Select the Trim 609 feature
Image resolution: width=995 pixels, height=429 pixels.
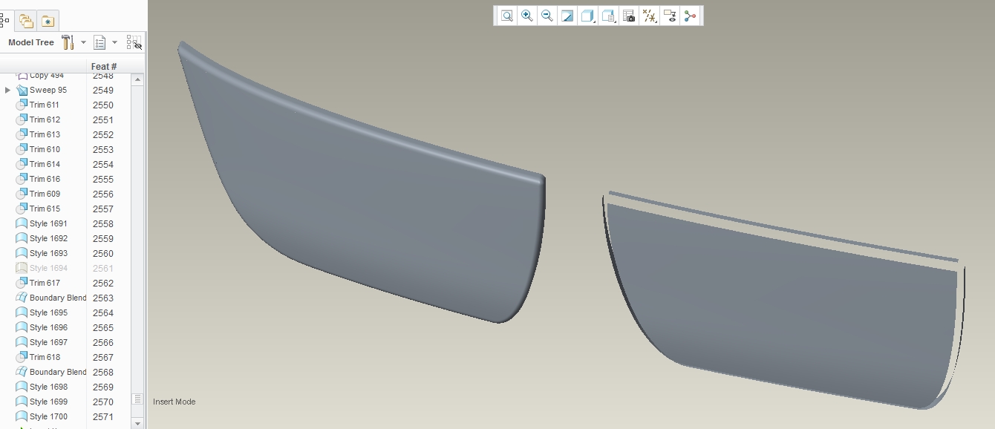pyautogui.click(x=45, y=194)
